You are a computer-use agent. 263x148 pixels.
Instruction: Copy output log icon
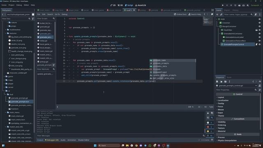[x=212, y=113]
